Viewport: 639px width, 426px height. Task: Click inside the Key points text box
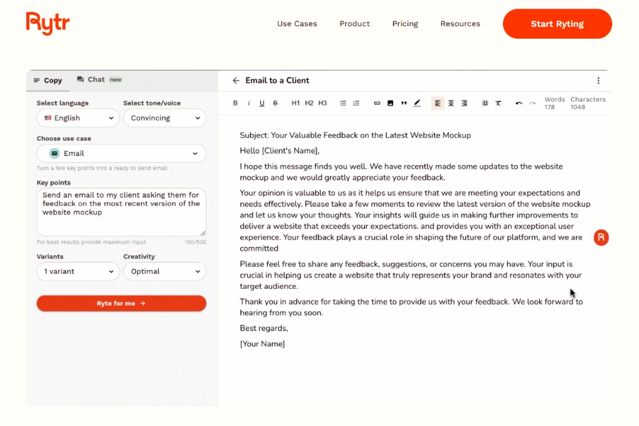tap(121, 212)
